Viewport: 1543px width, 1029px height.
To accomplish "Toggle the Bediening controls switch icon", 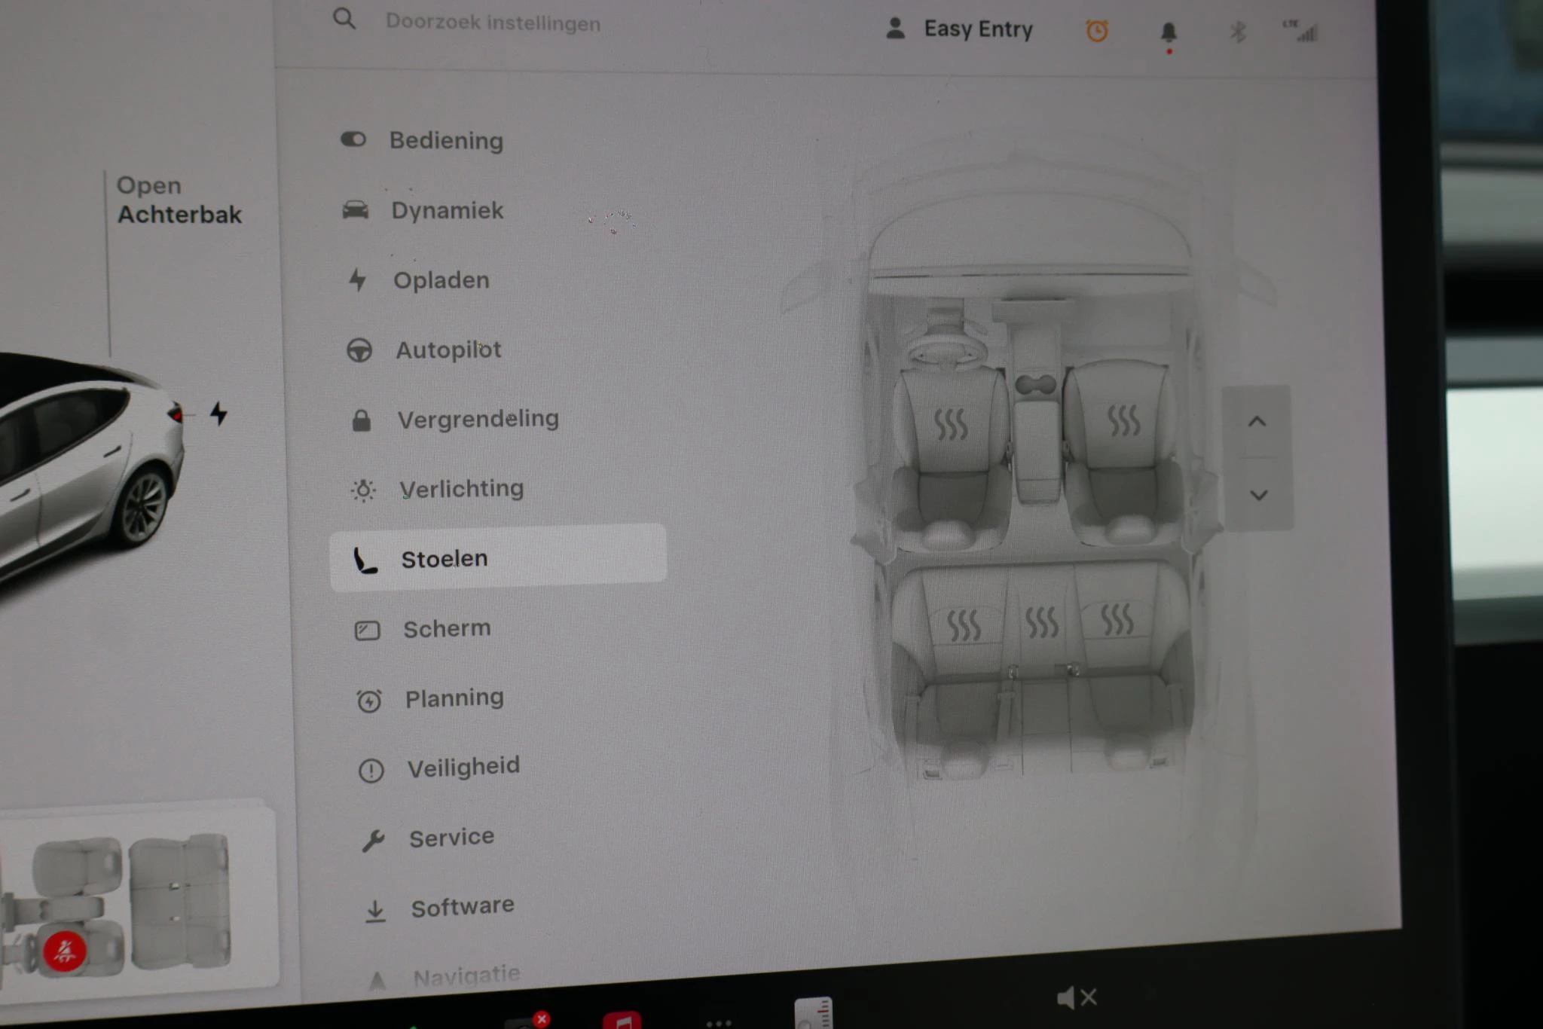I will [353, 139].
